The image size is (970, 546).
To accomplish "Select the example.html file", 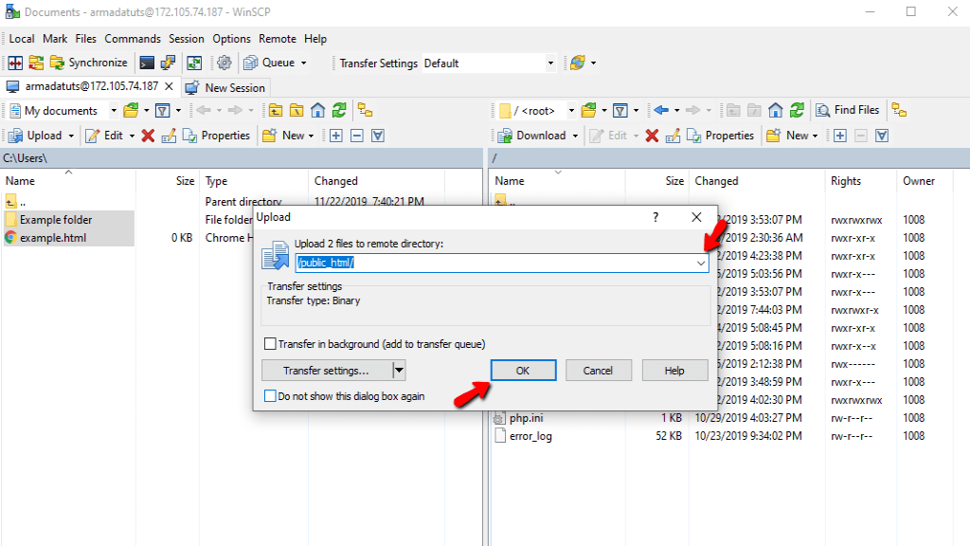I will (68, 238).
